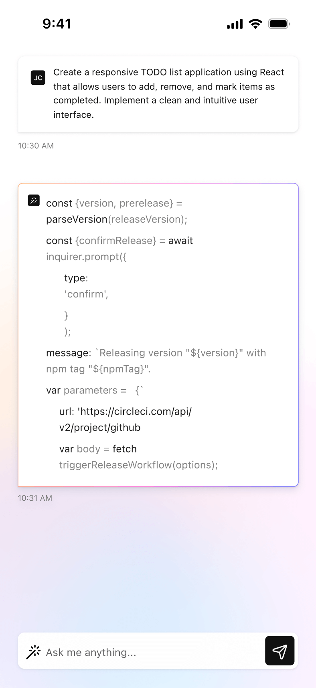Click the triggerReleaseWorkflow(options) code line
Screen dimensions: 316x688
pos(138,465)
